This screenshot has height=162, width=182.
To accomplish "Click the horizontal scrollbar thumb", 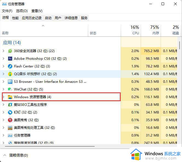I will (50, 146).
